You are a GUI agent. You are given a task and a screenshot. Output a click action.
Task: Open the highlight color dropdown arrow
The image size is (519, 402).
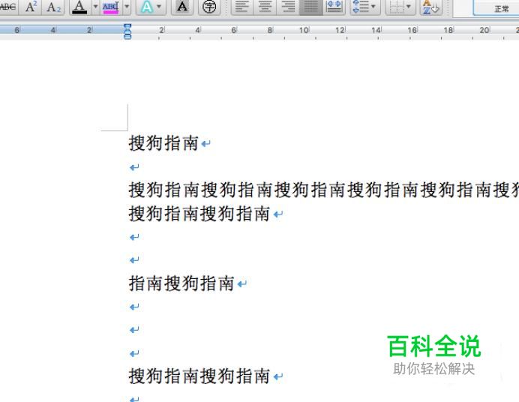(127, 6)
